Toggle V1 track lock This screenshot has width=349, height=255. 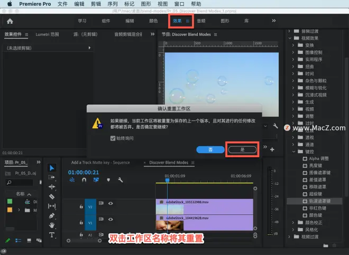(x=81, y=222)
